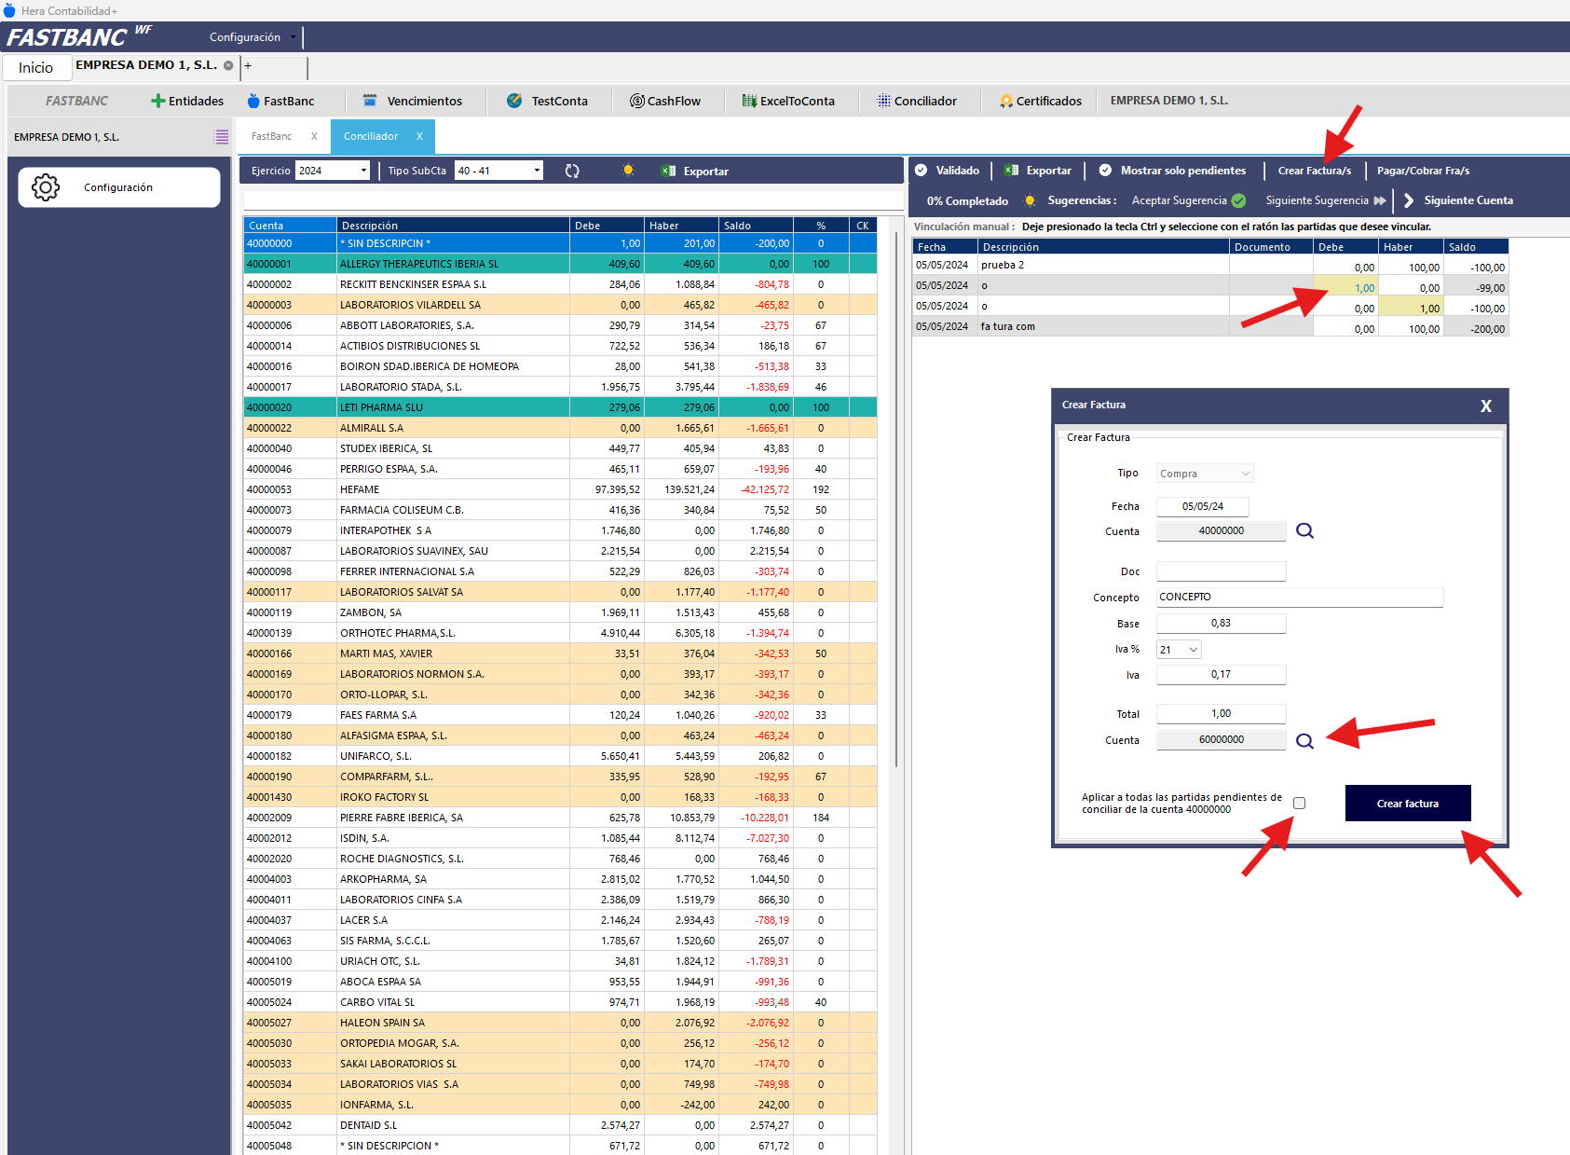
Task: Click the FASTBANC WF logo
Action: (79, 36)
